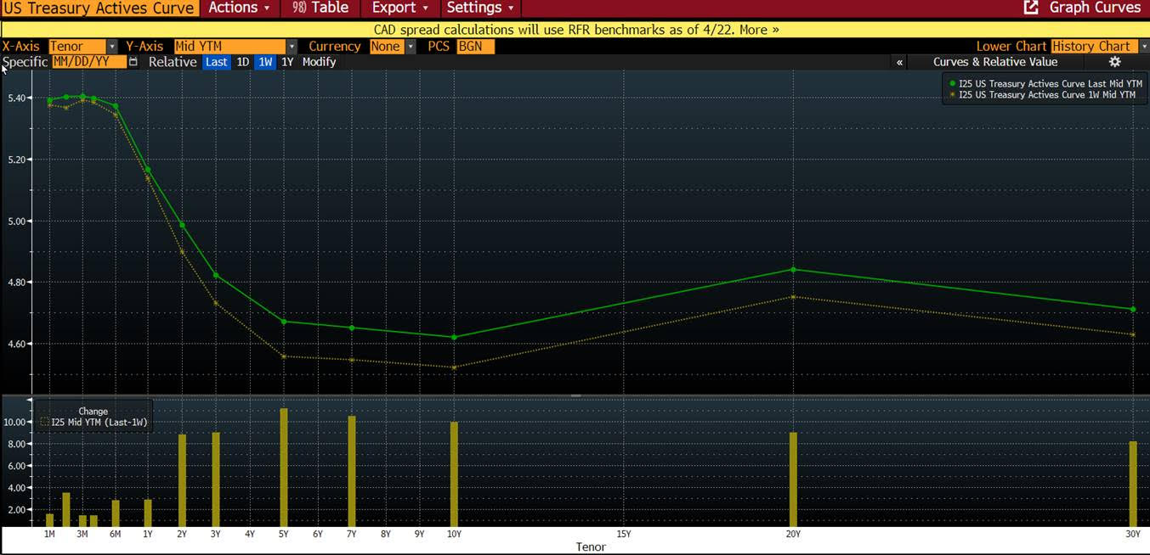Click the 30Y change bar in lower chart
Screen dimensions: 1150x555
point(1133,484)
